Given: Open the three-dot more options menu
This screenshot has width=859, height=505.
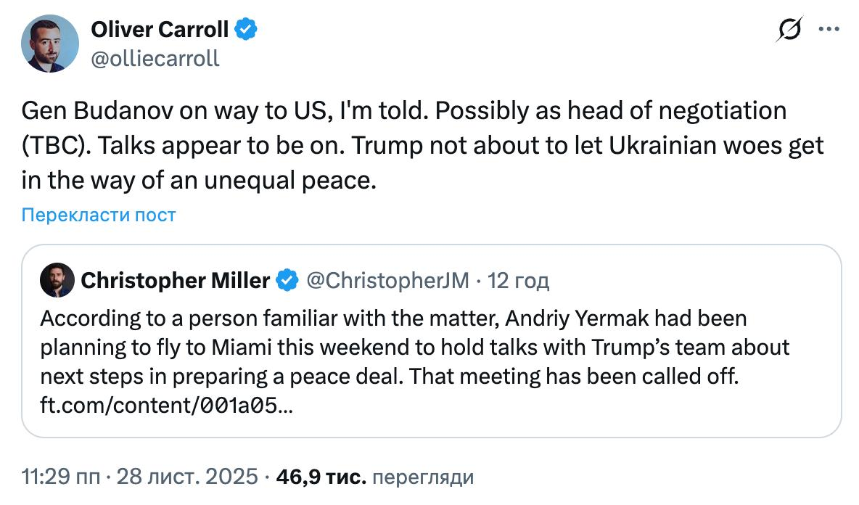Looking at the screenshot, I should 829,30.
